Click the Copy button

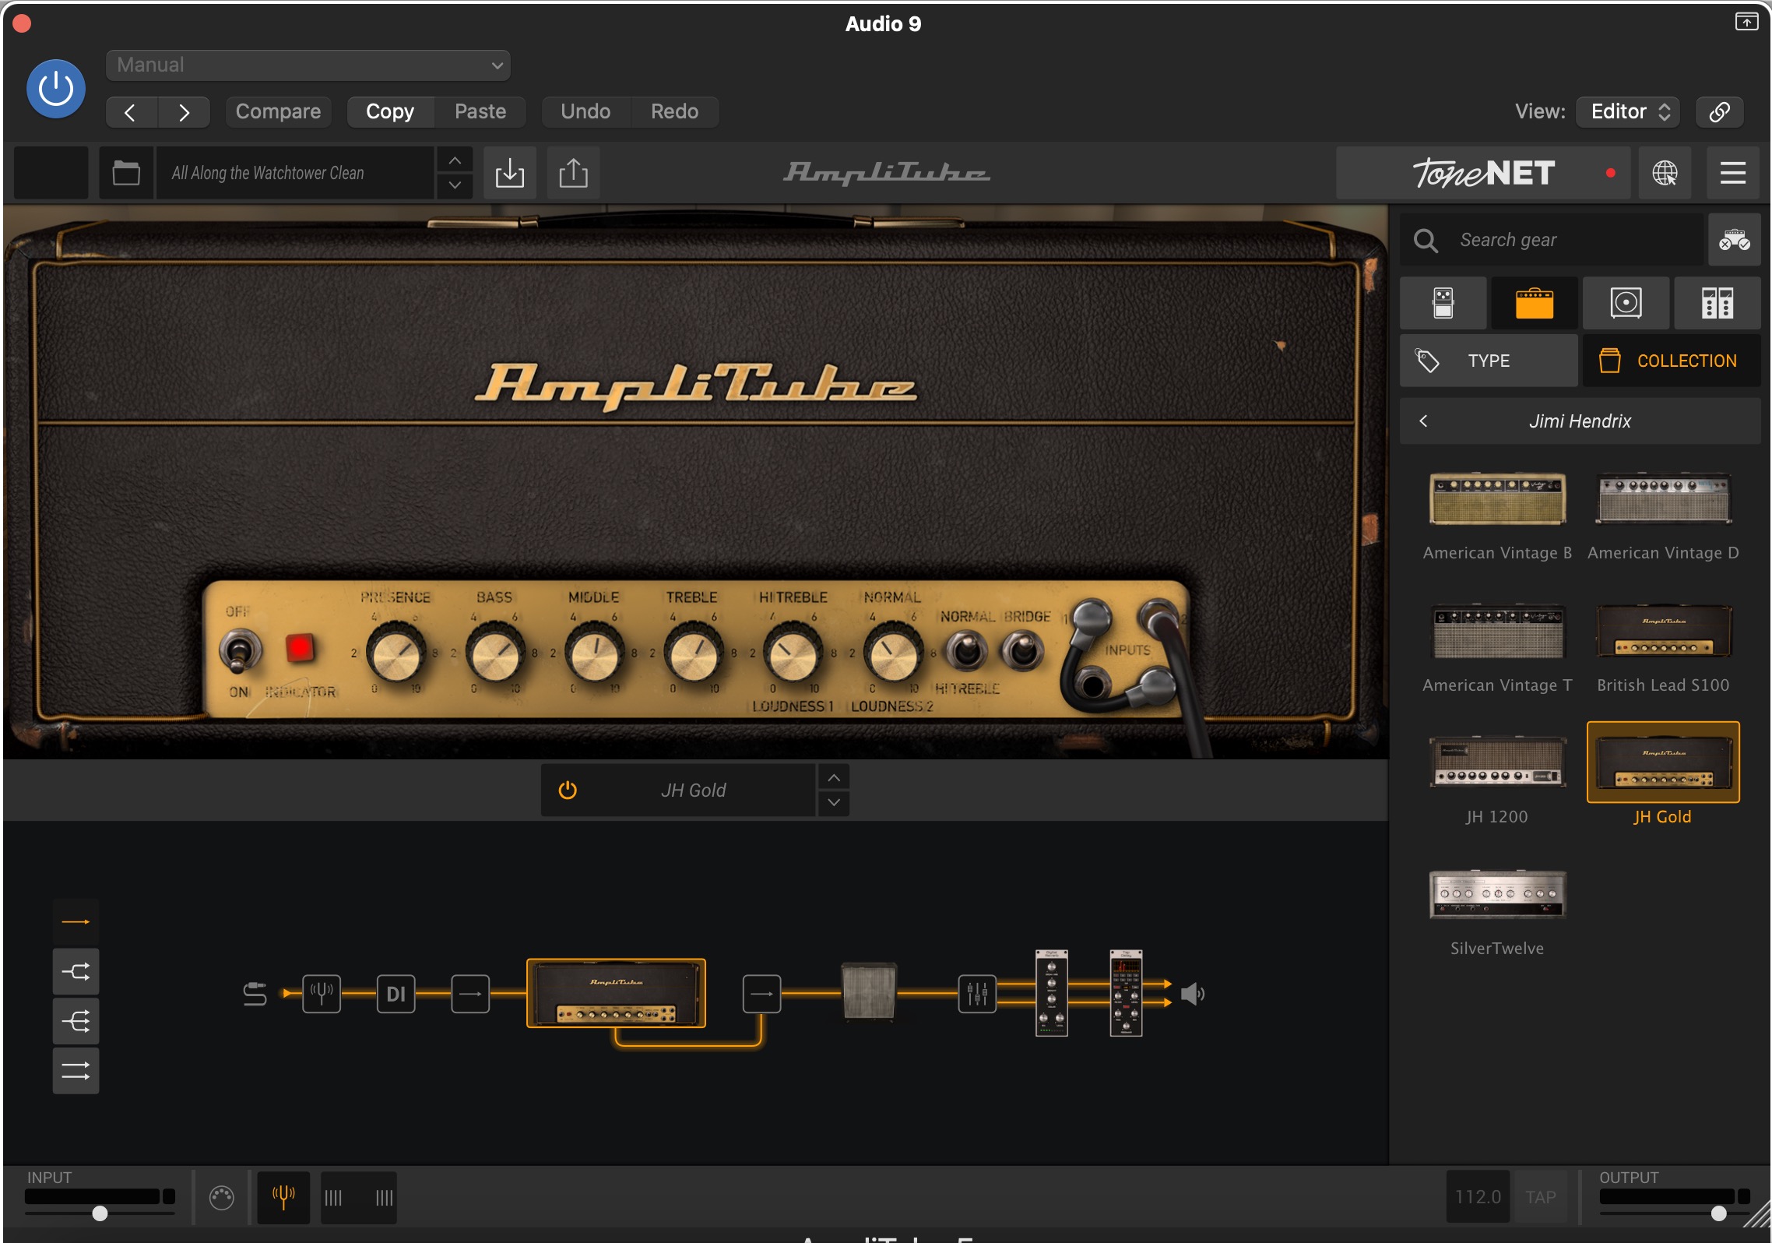click(390, 112)
